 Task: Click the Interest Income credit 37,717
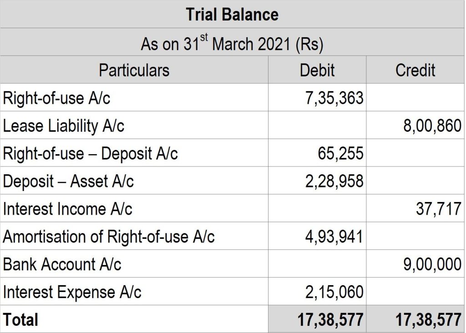[x=438, y=209]
